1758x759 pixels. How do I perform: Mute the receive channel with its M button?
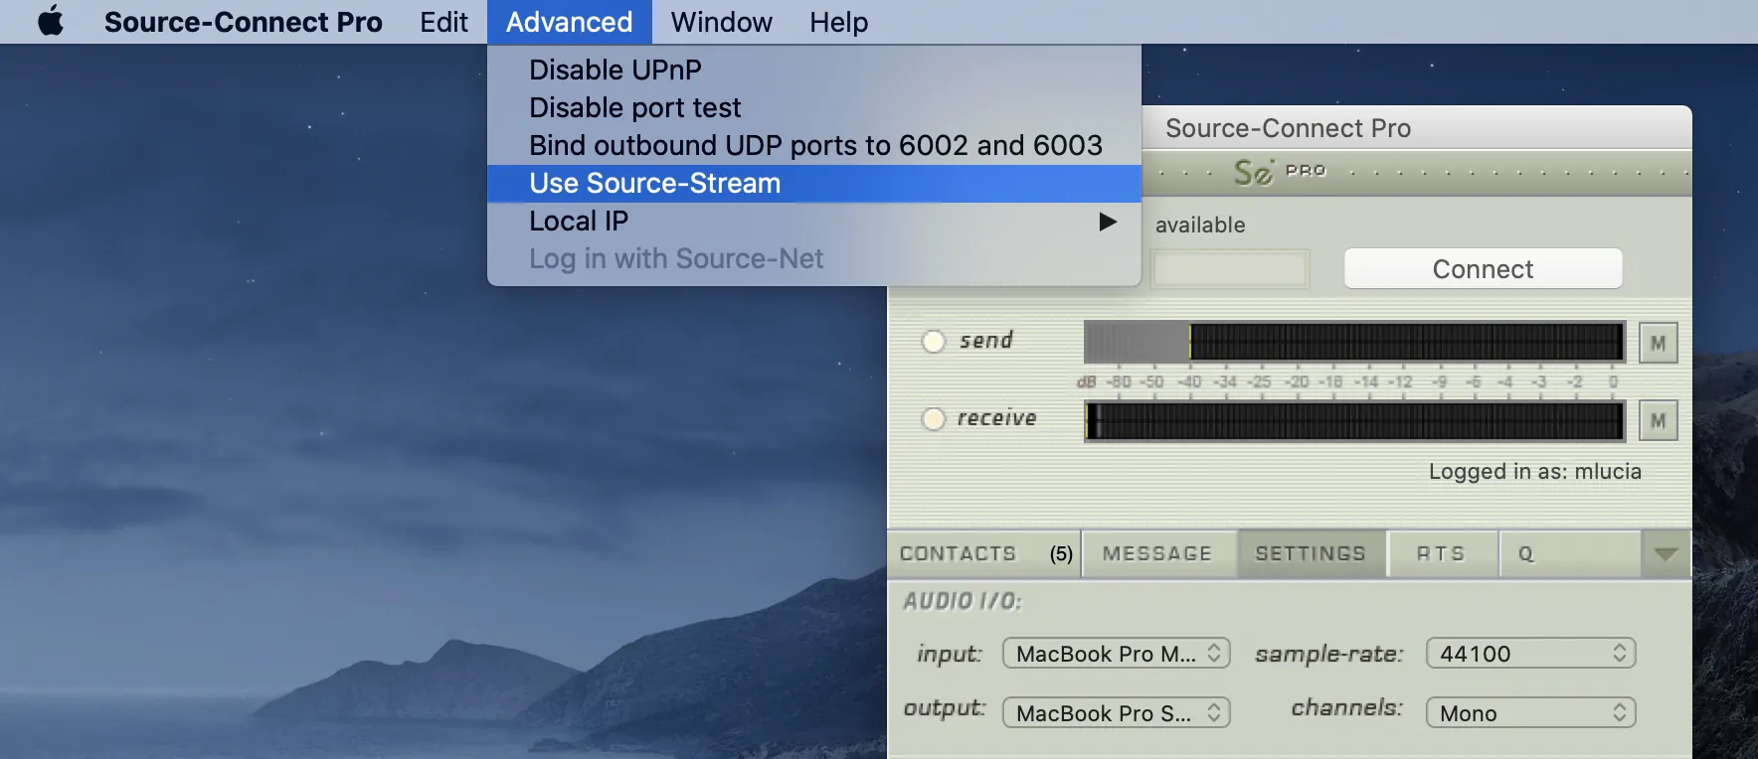[x=1658, y=420]
